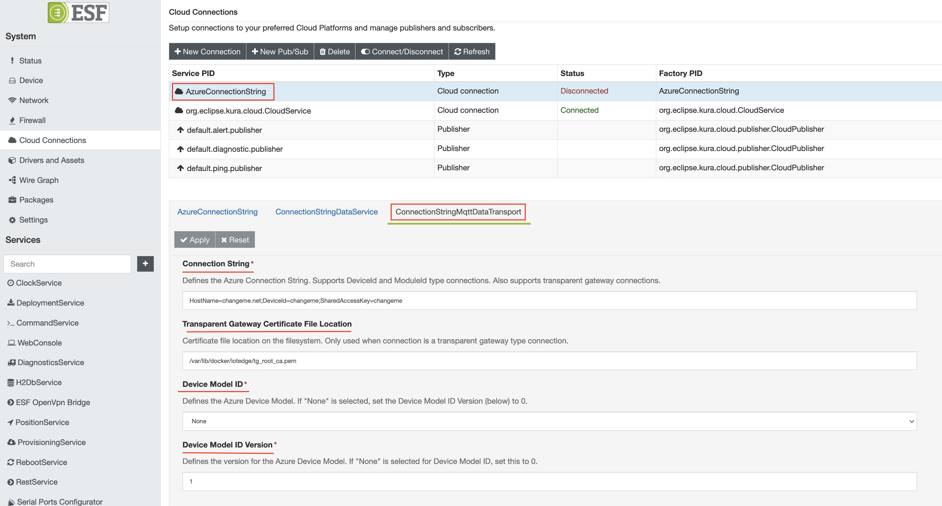Click the Delete button
This screenshot has width=942, height=506.
334,52
